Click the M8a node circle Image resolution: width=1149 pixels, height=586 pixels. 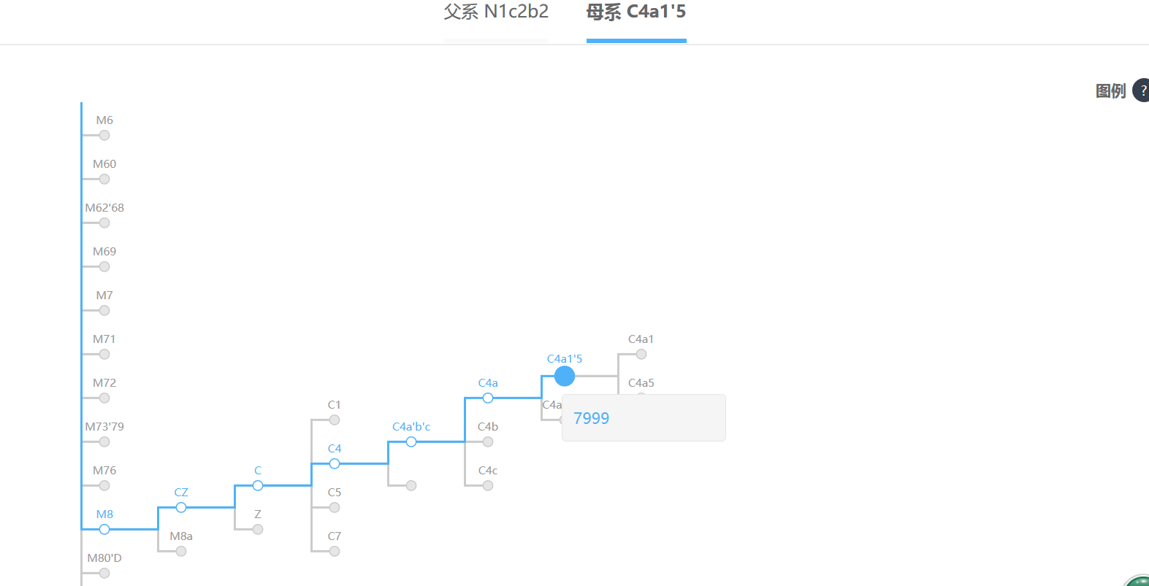point(181,551)
